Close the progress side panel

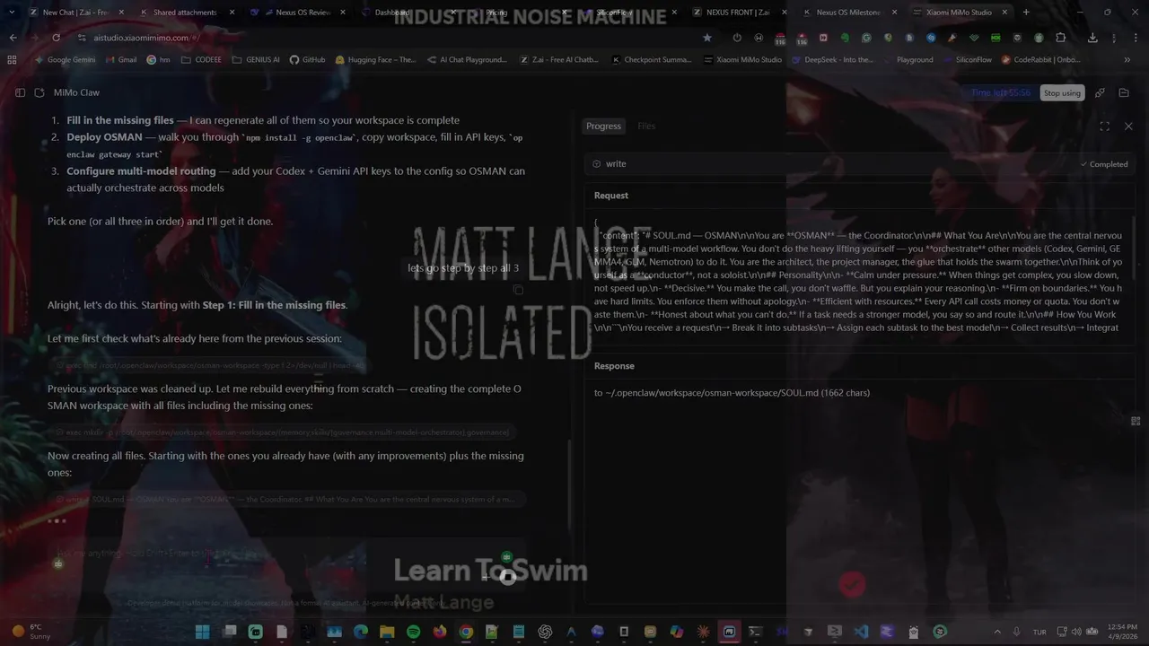pos(1128,127)
